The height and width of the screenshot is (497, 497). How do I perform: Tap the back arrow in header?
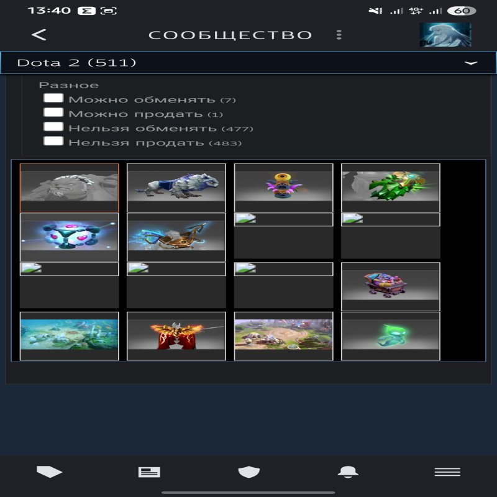(39, 35)
